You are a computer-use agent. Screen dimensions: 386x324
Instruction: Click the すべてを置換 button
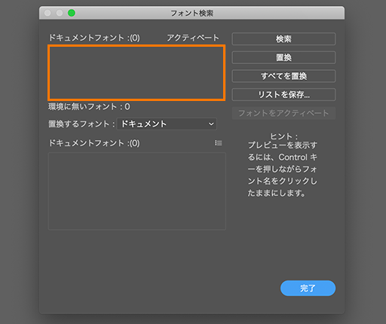pos(283,76)
